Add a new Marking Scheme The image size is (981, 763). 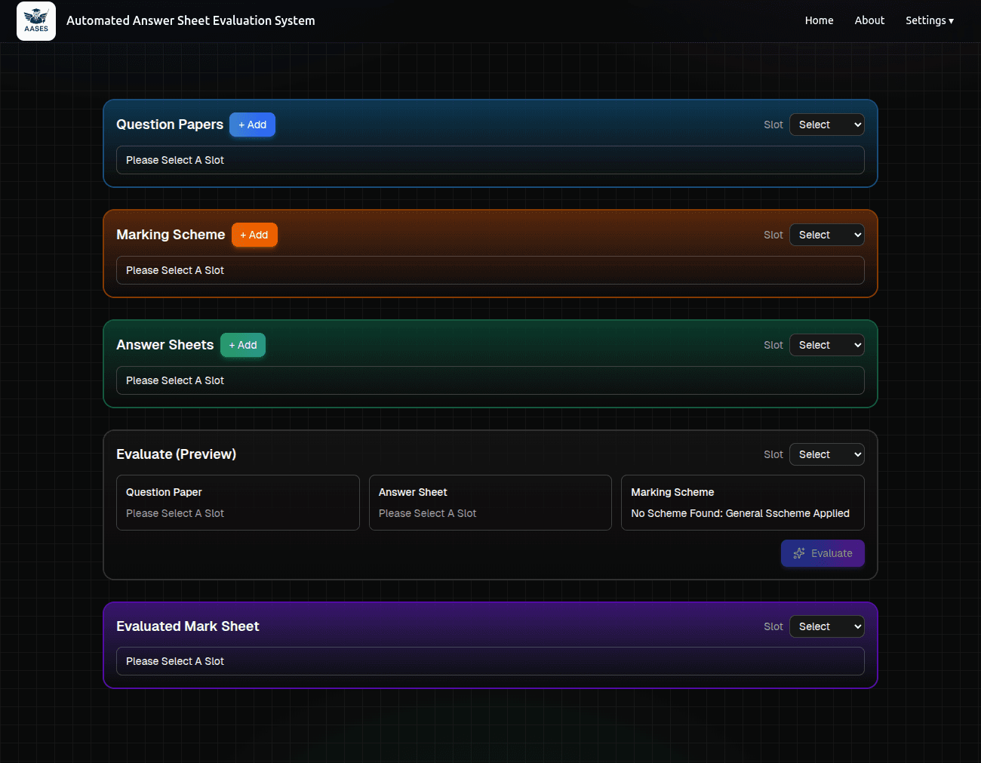254,235
